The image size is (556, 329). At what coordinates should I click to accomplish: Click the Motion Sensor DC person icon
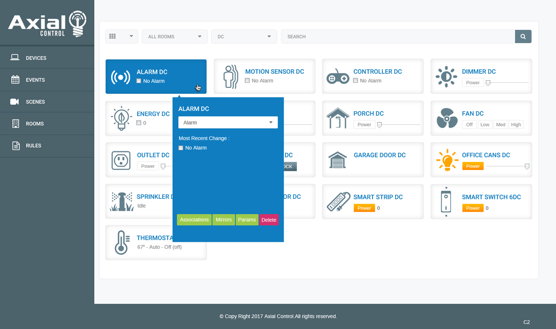[x=231, y=77]
